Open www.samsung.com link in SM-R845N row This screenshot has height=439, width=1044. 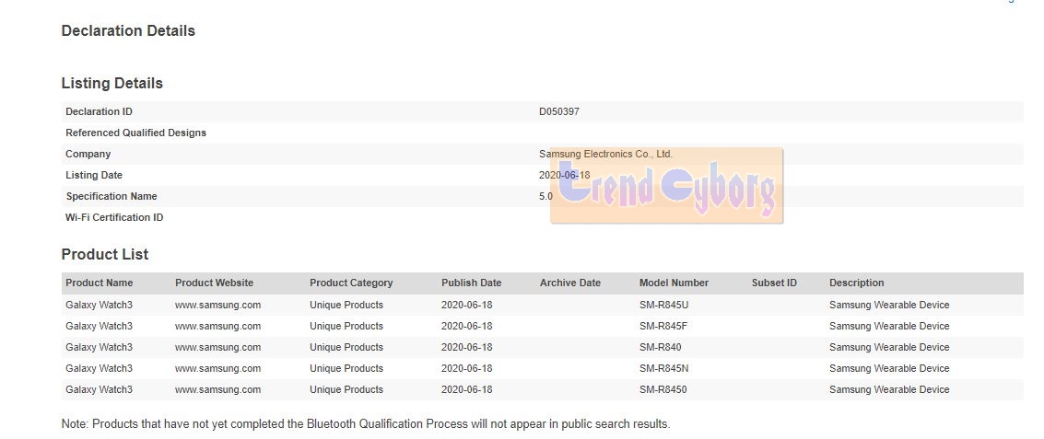click(x=217, y=368)
